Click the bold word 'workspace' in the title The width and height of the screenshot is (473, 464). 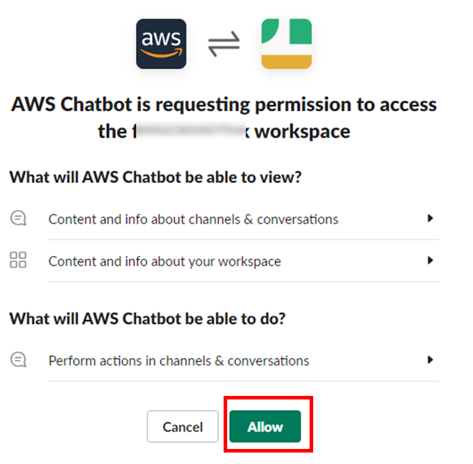pos(302,132)
